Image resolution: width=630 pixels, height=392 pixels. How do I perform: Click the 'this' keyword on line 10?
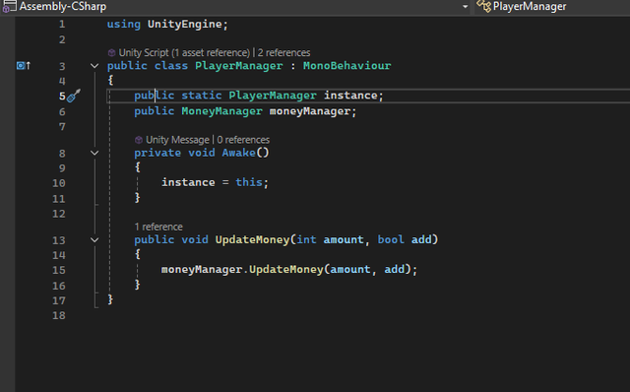[249, 182]
